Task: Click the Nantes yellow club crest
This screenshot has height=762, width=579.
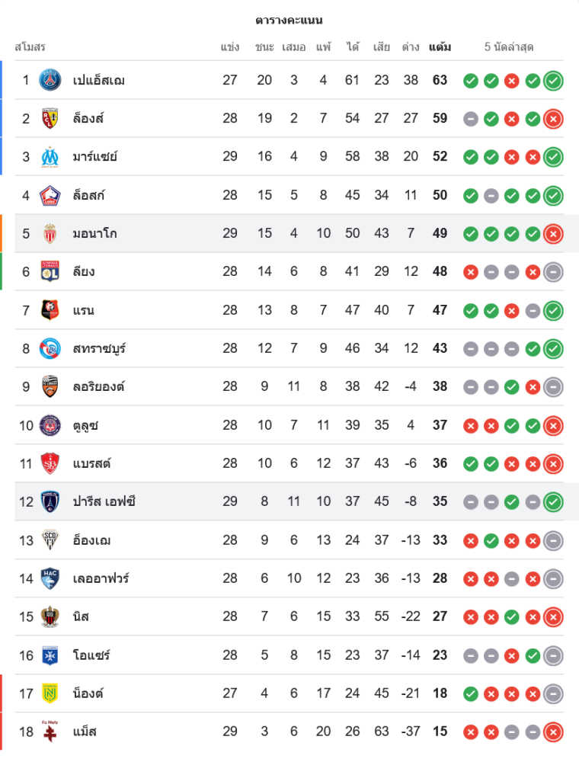Action: click(50, 693)
